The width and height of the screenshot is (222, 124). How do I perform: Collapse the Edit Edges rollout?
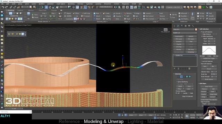(x=203, y=83)
